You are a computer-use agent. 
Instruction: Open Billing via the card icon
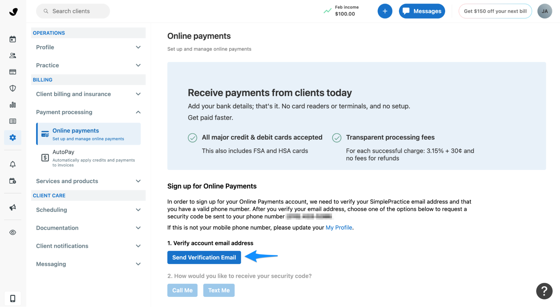pyautogui.click(x=13, y=72)
